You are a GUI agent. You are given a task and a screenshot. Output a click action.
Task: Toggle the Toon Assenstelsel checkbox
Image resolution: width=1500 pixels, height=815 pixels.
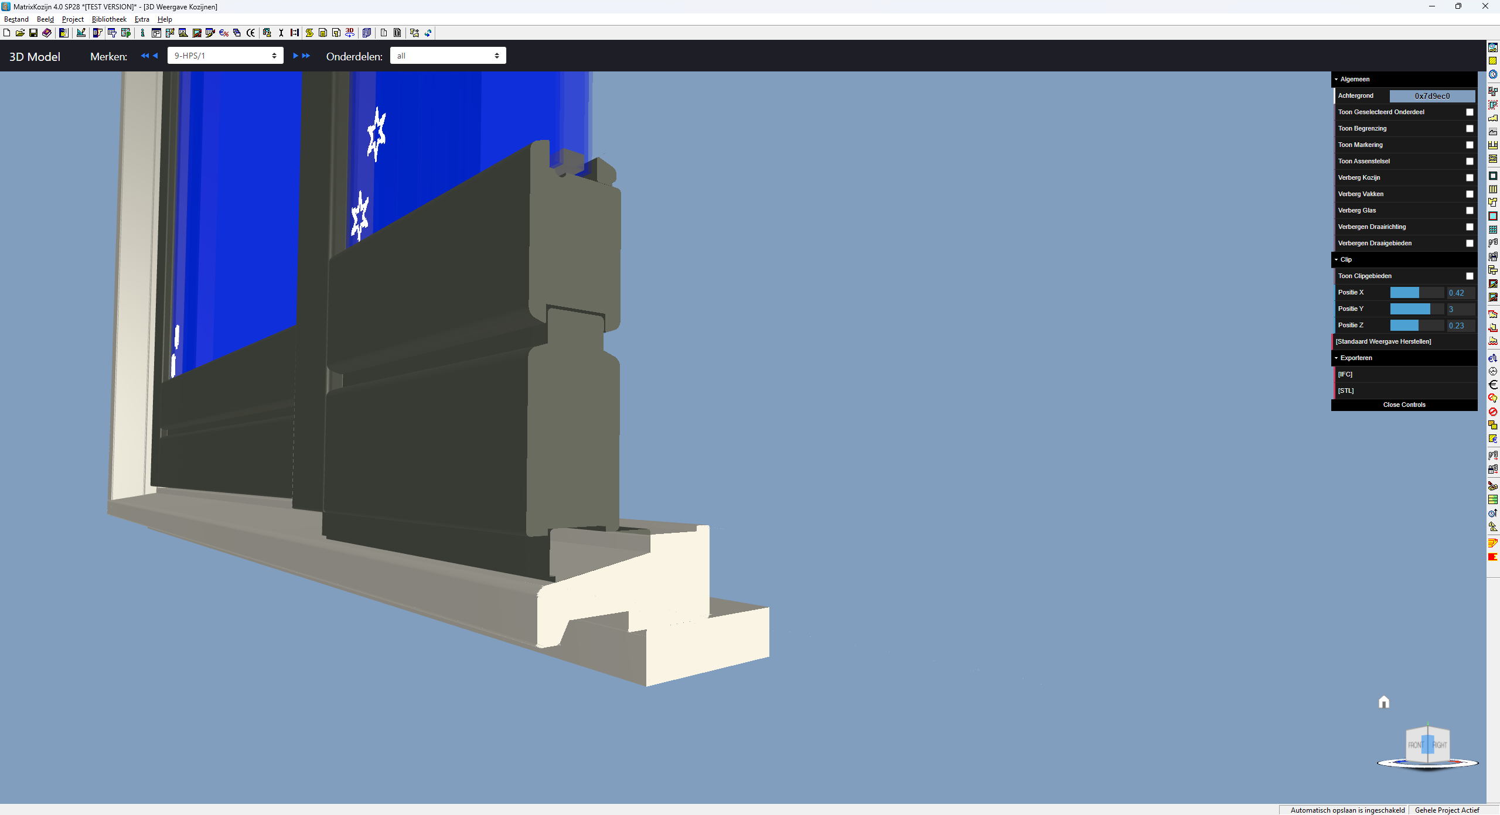[1470, 161]
